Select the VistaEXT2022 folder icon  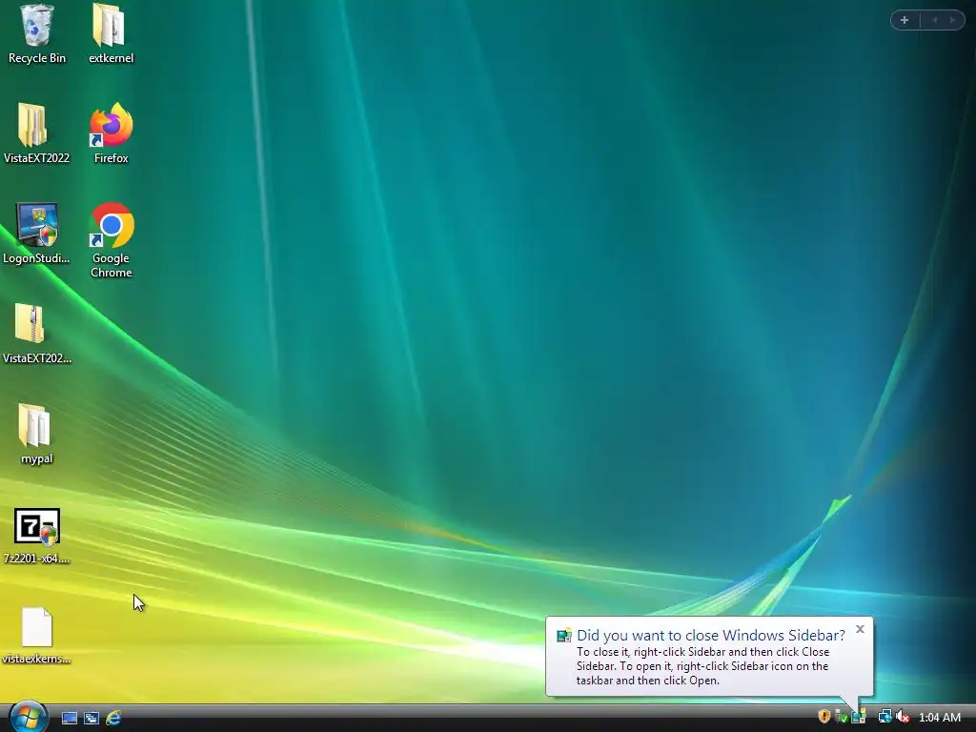click(x=32, y=125)
